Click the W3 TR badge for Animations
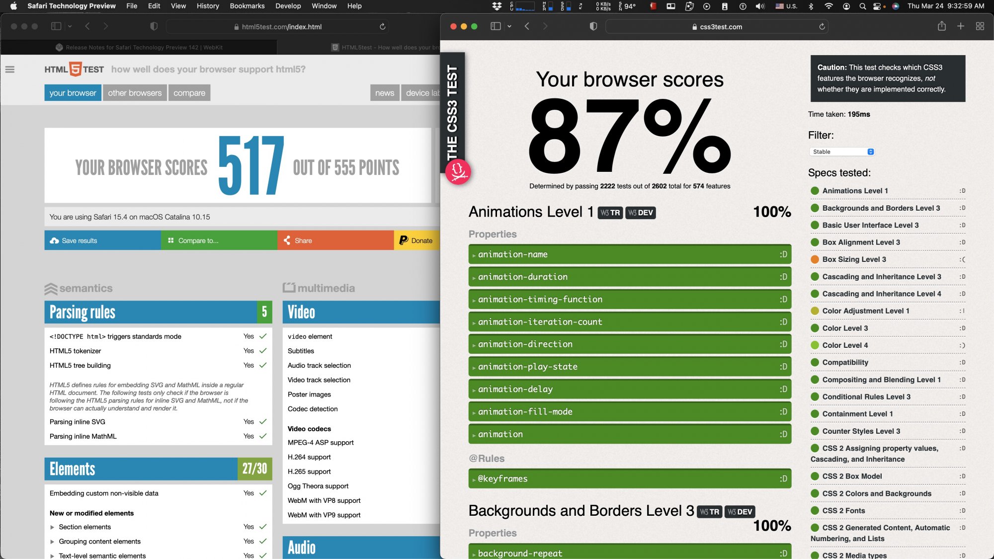This screenshot has width=994, height=559. click(x=610, y=213)
